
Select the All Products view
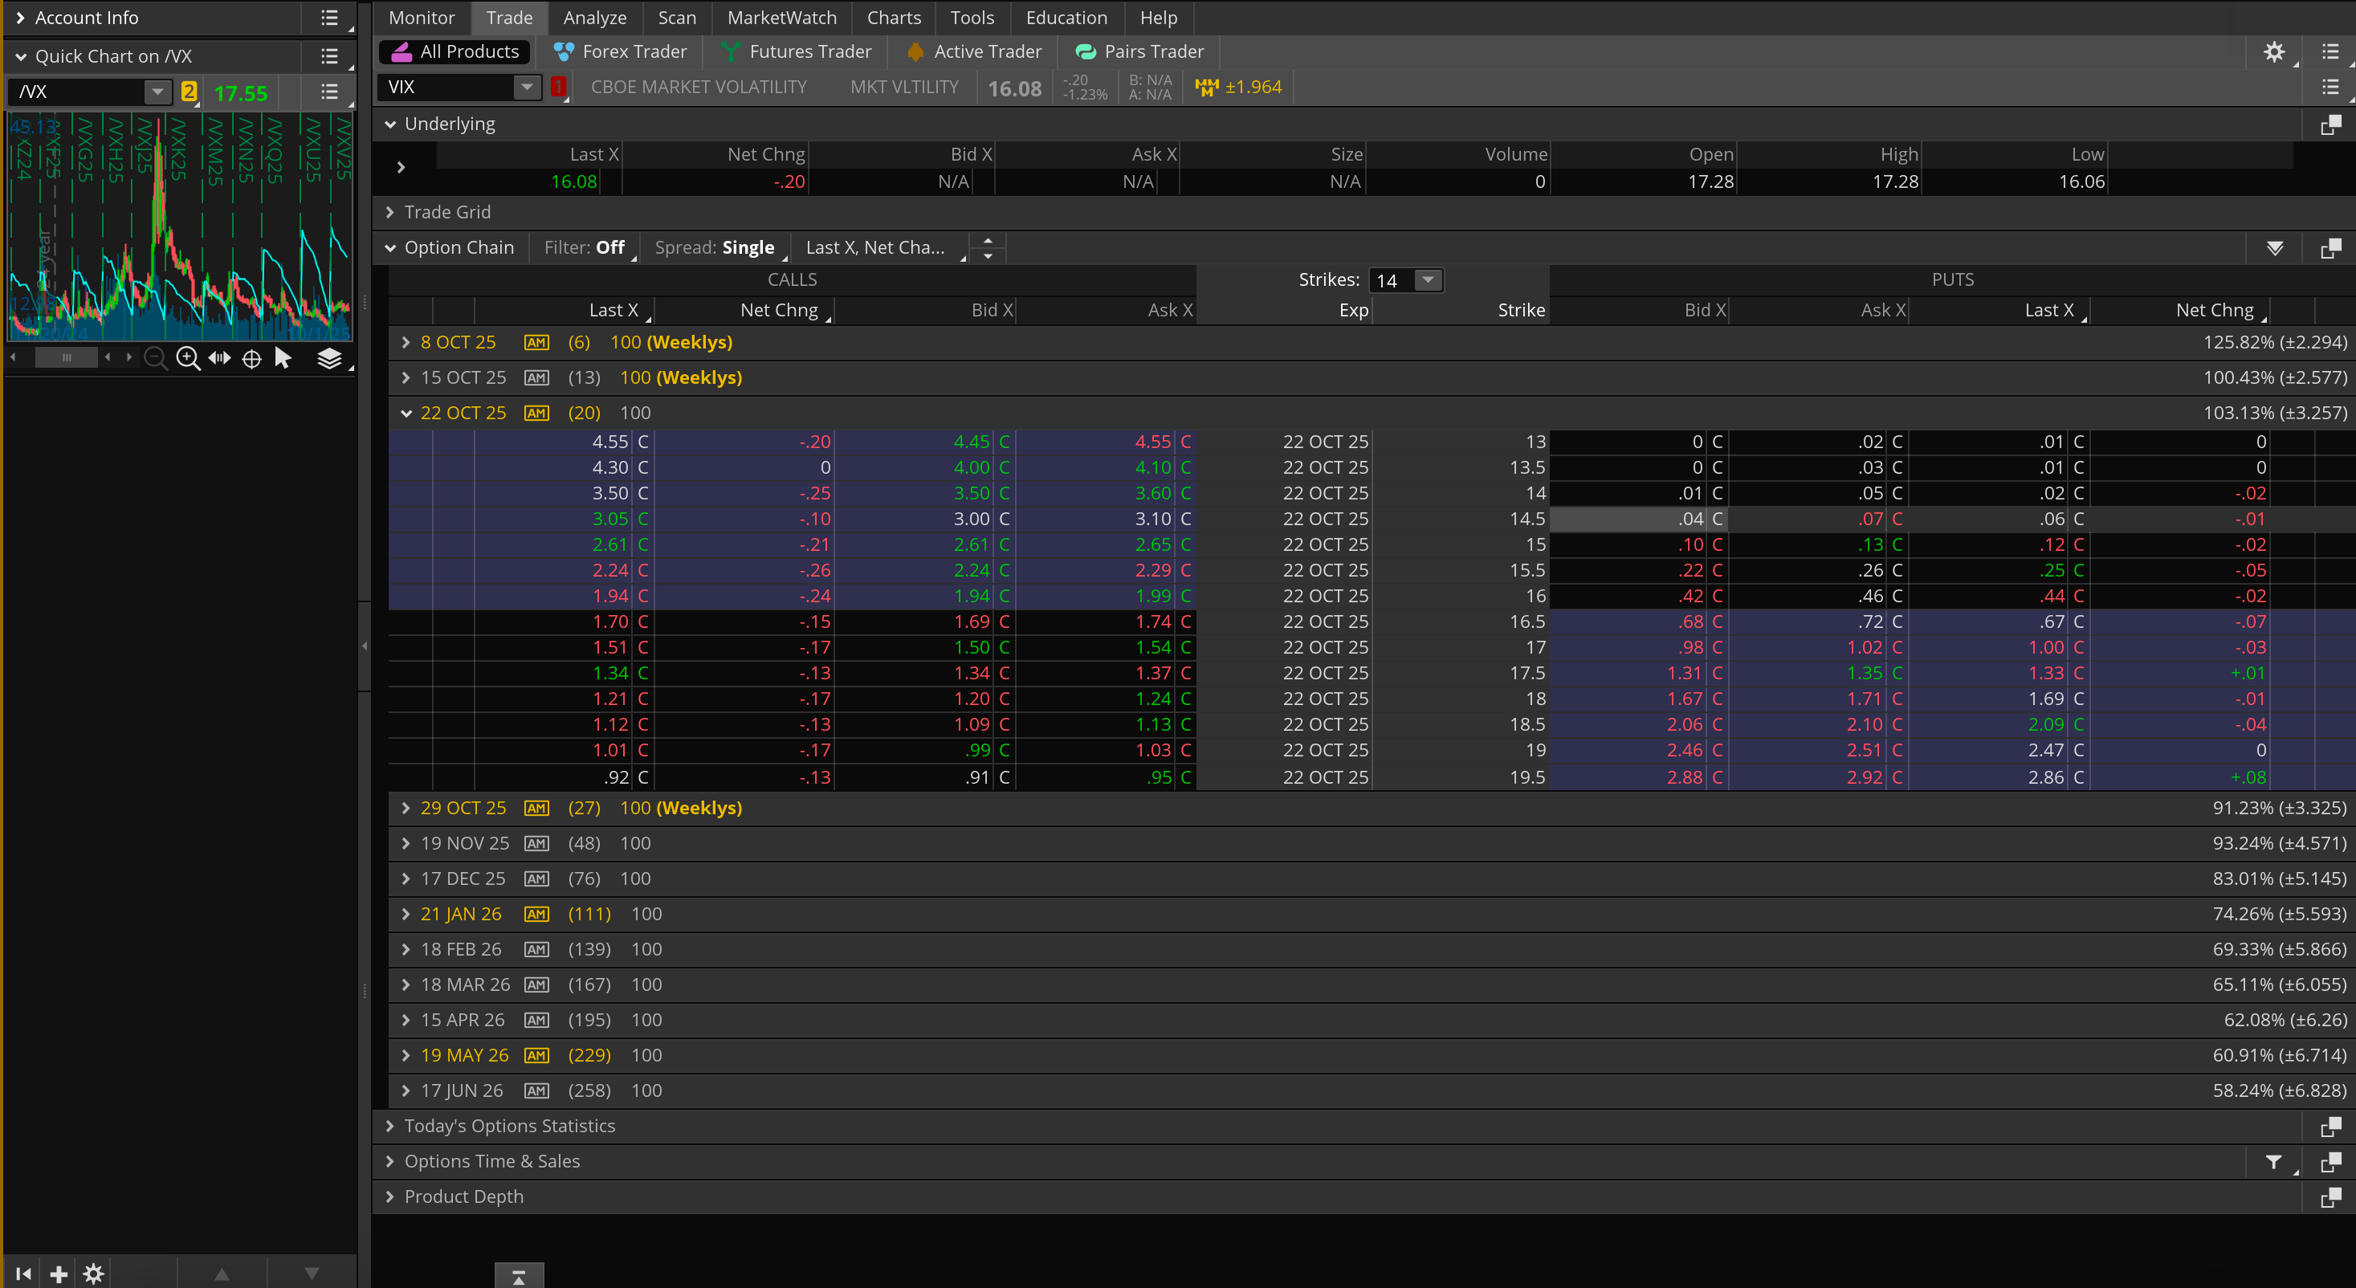[454, 51]
